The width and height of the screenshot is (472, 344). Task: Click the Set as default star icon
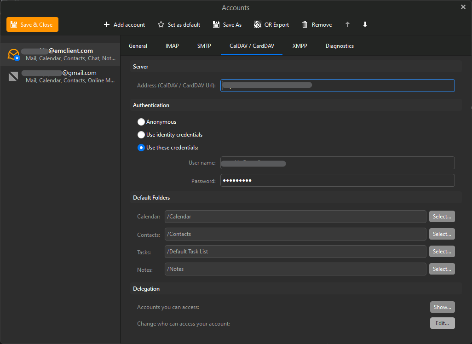pos(161,24)
